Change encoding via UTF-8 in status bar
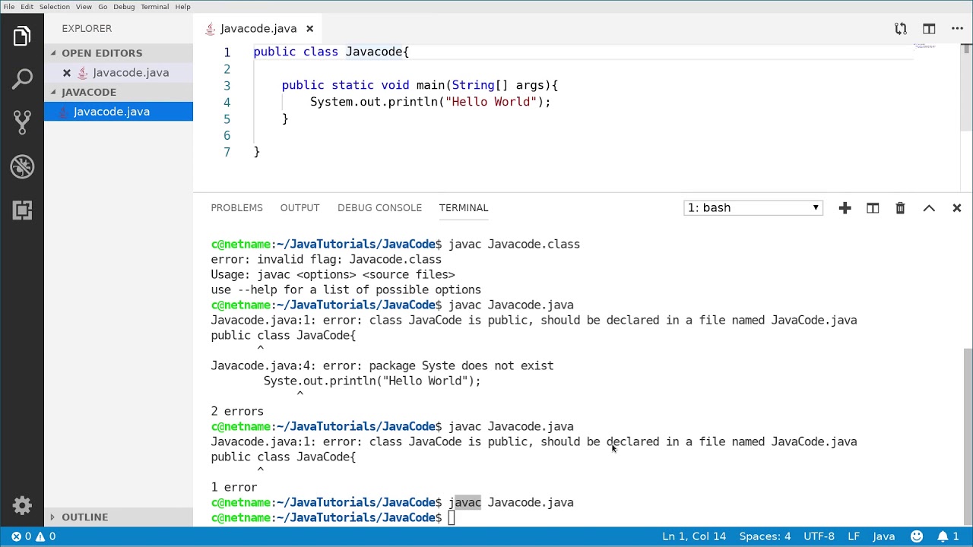The image size is (973, 547). [x=819, y=536]
